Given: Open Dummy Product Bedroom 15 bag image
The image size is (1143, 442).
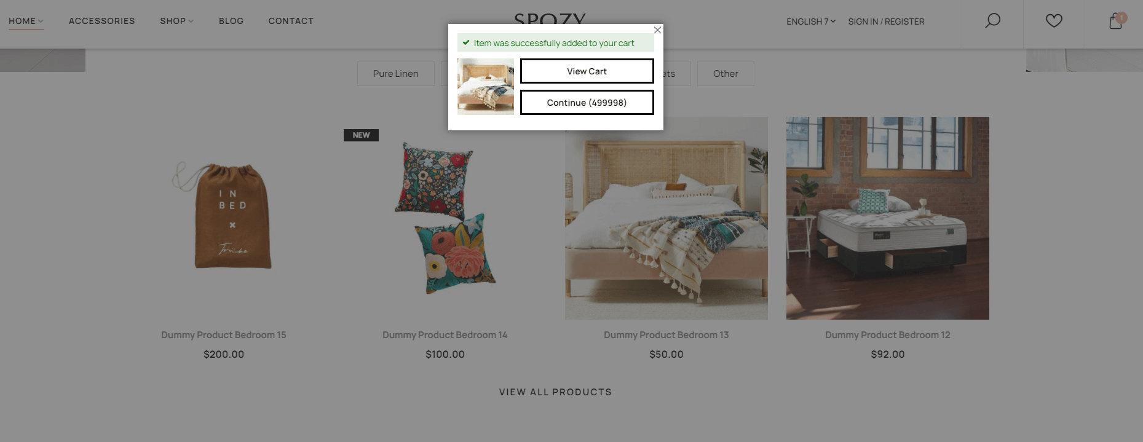Looking at the screenshot, I should click(224, 218).
